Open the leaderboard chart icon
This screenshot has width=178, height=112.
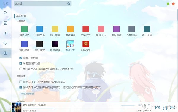point(5,33)
